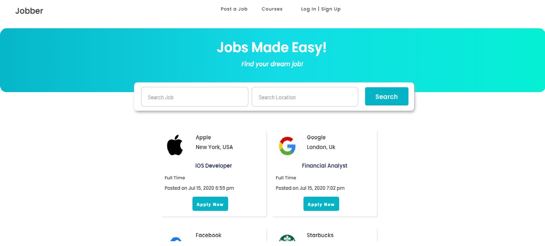
Task: Click the Google company logo
Action: pos(287,145)
